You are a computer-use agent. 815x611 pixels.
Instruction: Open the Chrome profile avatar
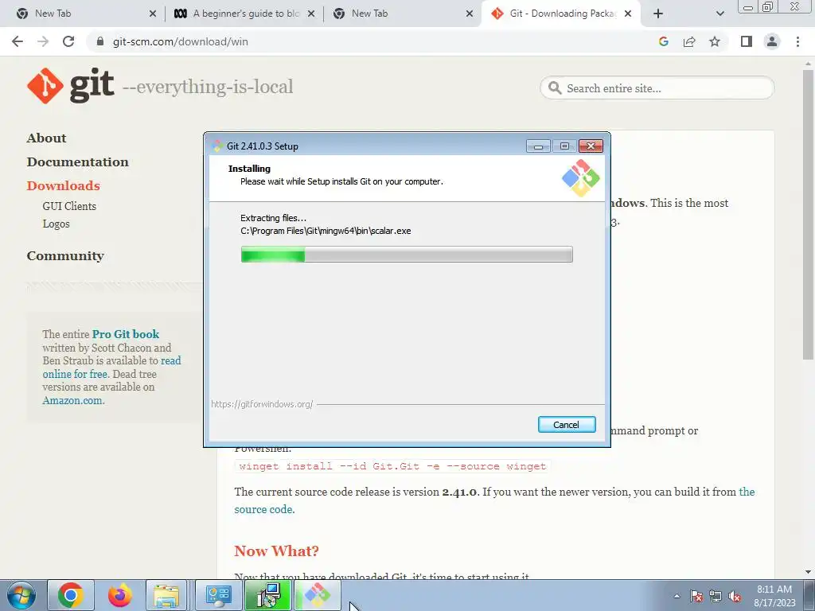[772, 41]
